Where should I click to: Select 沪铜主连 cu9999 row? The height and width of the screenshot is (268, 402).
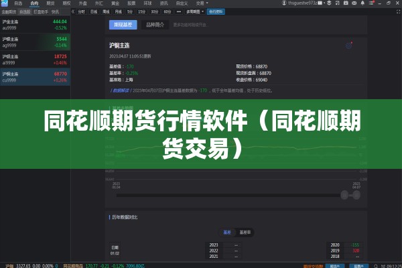[x=35, y=77]
